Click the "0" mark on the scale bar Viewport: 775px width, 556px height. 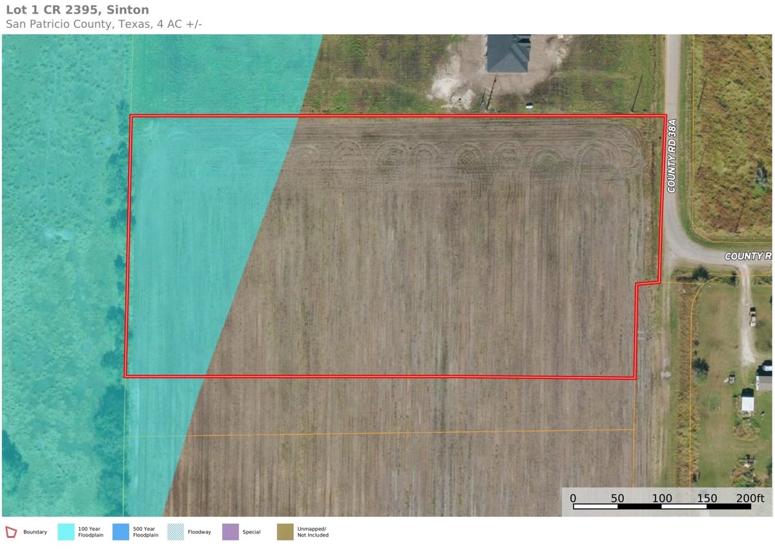click(x=573, y=498)
